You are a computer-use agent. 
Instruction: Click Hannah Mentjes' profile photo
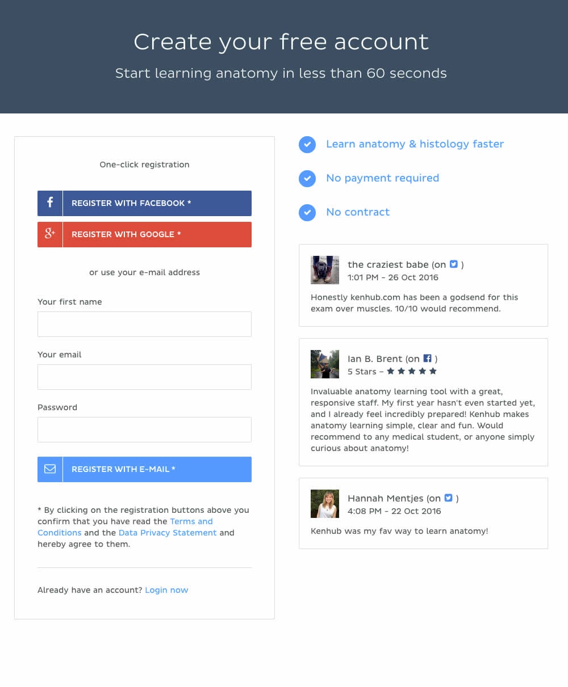click(x=325, y=504)
